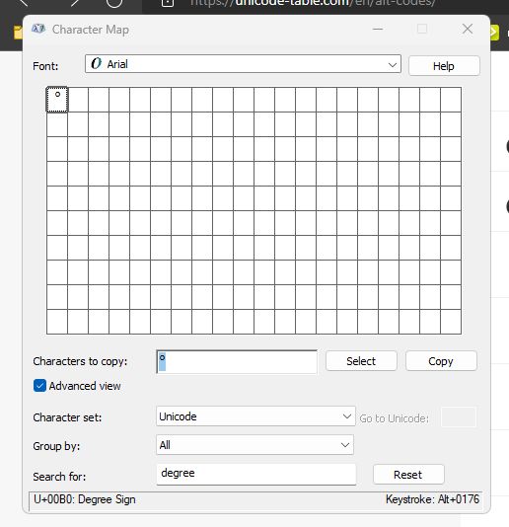Expand the Character set Unicode dropdown
The height and width of the screenshot is (527, 509).
255,416
